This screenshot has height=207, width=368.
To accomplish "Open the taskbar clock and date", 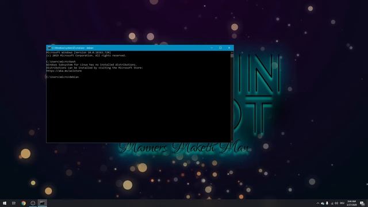I will click(x=351, y=203).
